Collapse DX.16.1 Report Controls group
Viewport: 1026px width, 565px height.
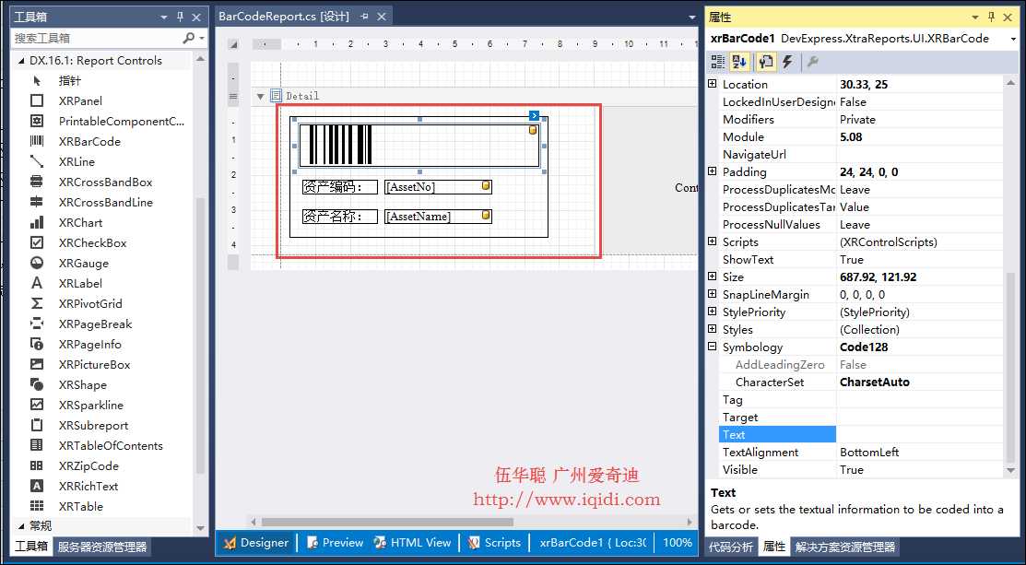19,61
